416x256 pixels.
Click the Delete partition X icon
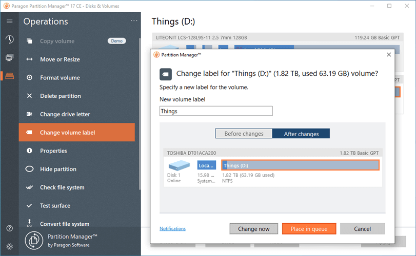pyautogui.click(x=29, y=96)
